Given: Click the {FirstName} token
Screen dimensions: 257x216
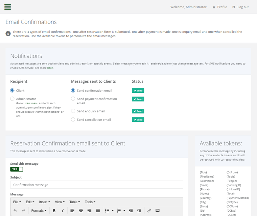Looking at the screenshot, I should coord(207,177).
